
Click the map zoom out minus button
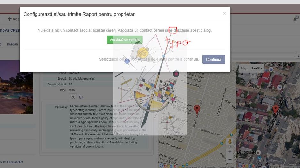click(230, 159)
